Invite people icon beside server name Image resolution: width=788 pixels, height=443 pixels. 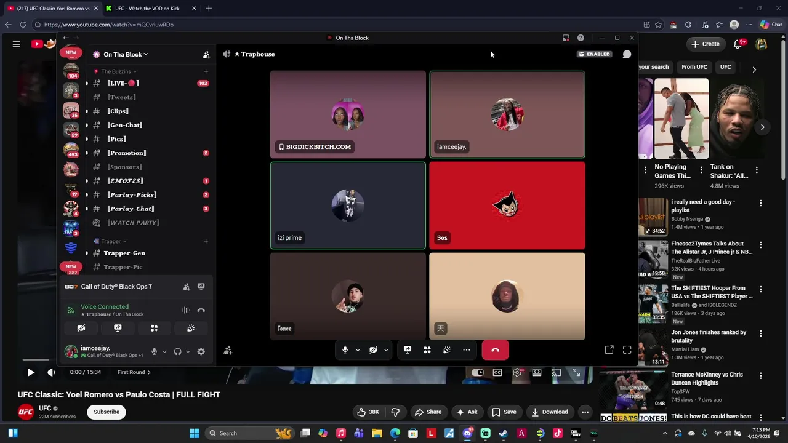tap(206, 54)
